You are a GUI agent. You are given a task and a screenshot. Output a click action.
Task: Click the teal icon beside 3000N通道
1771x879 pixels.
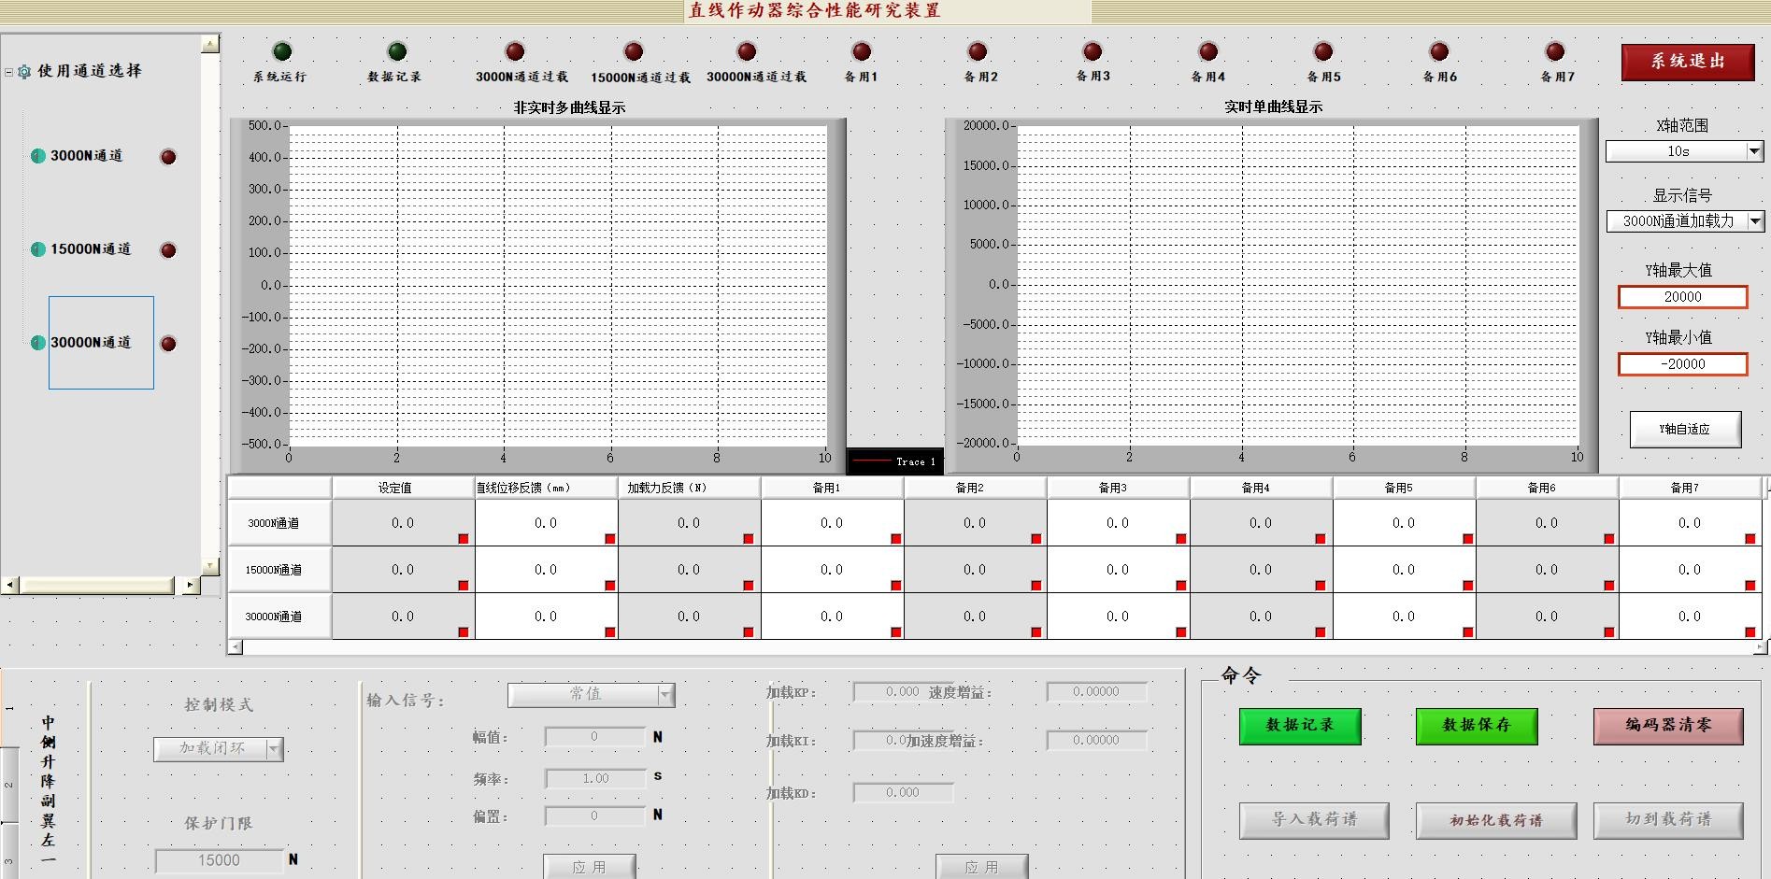[38, 156]
